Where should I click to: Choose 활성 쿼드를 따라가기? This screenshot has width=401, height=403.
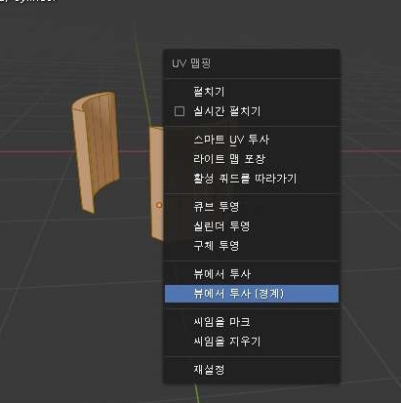point(252,179)
